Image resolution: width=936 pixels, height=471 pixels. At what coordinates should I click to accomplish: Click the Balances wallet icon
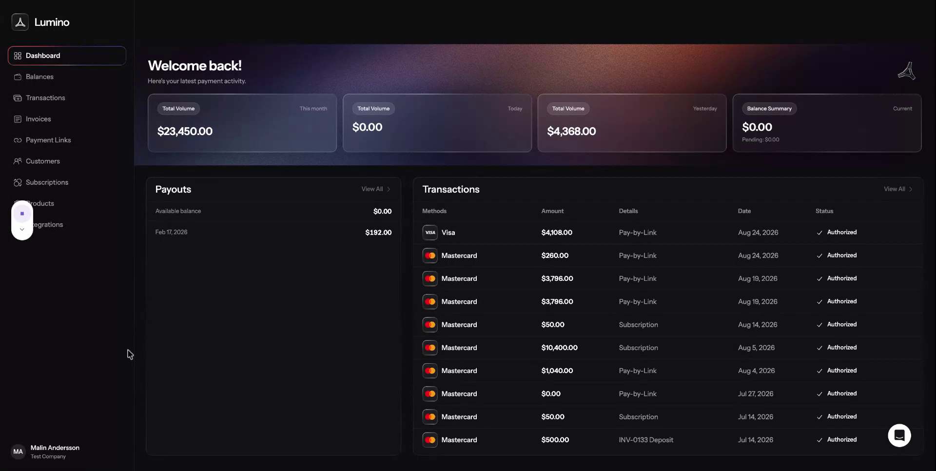(x=18, y=77)
